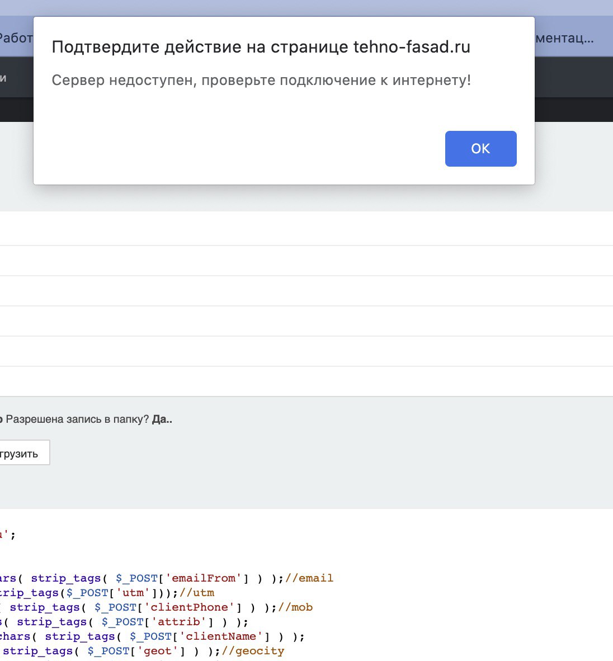
Task: Click code line containing $_POST['attrib']
Action: tap(124, 622)
